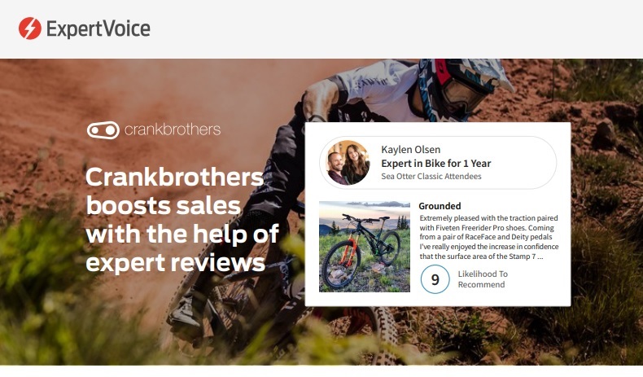Select the Kaylen Olsen reviewer name

click(410, 150)
